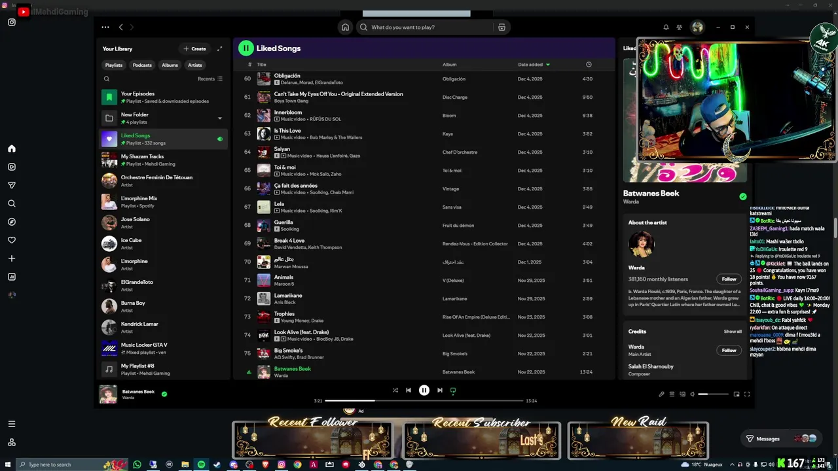Screen dimensions: 838x471
Task: Enter full screen mode
Action: coord(747,394)
